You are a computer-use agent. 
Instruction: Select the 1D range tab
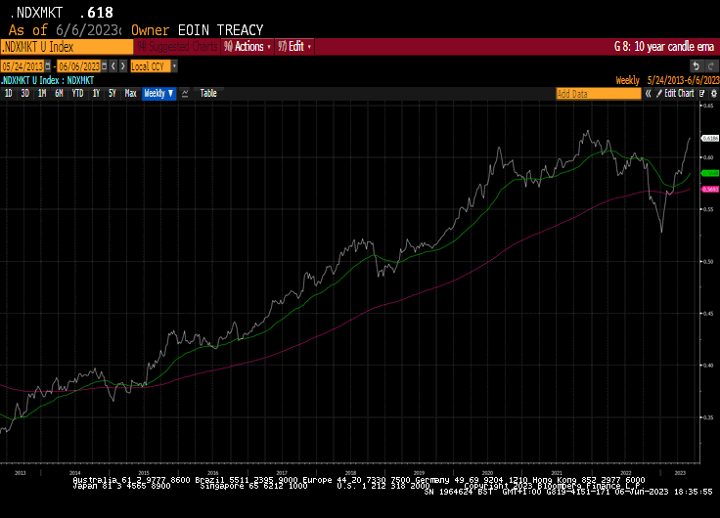click(8, 94)
